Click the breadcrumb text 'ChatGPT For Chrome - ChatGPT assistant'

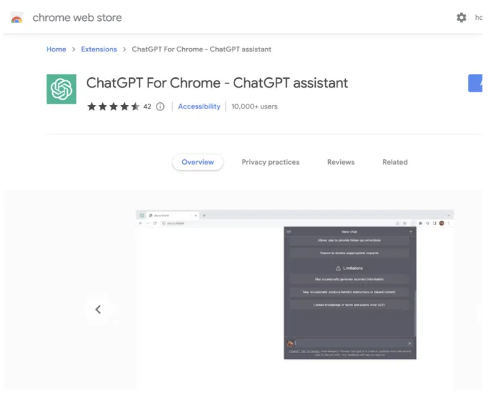[x=201, y=49]
